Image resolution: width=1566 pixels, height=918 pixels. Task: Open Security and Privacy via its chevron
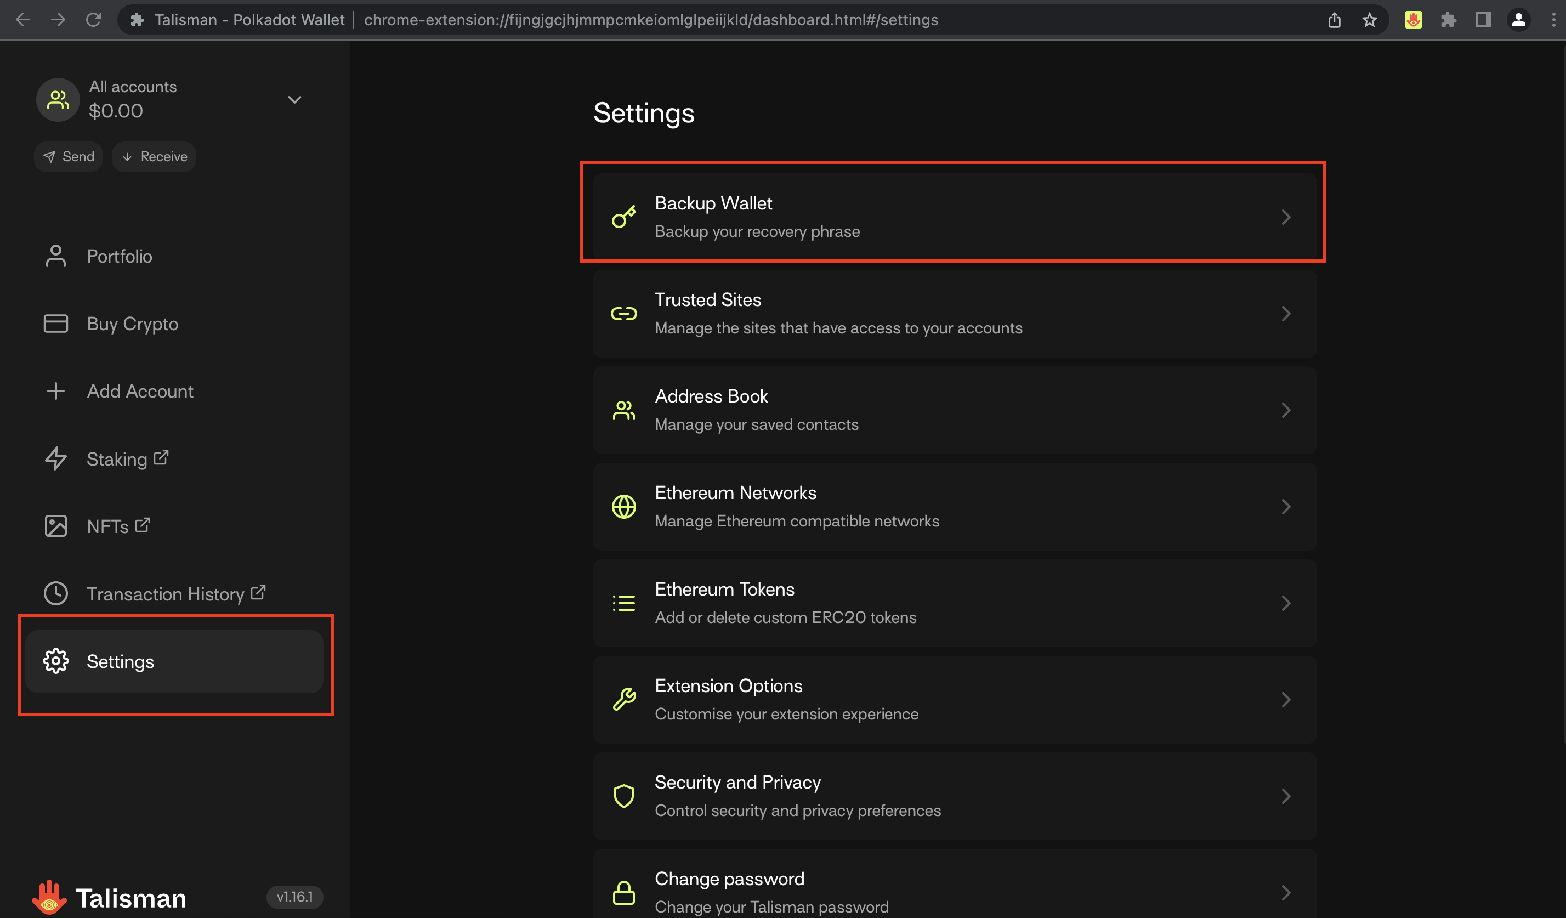click(1286, 796)
